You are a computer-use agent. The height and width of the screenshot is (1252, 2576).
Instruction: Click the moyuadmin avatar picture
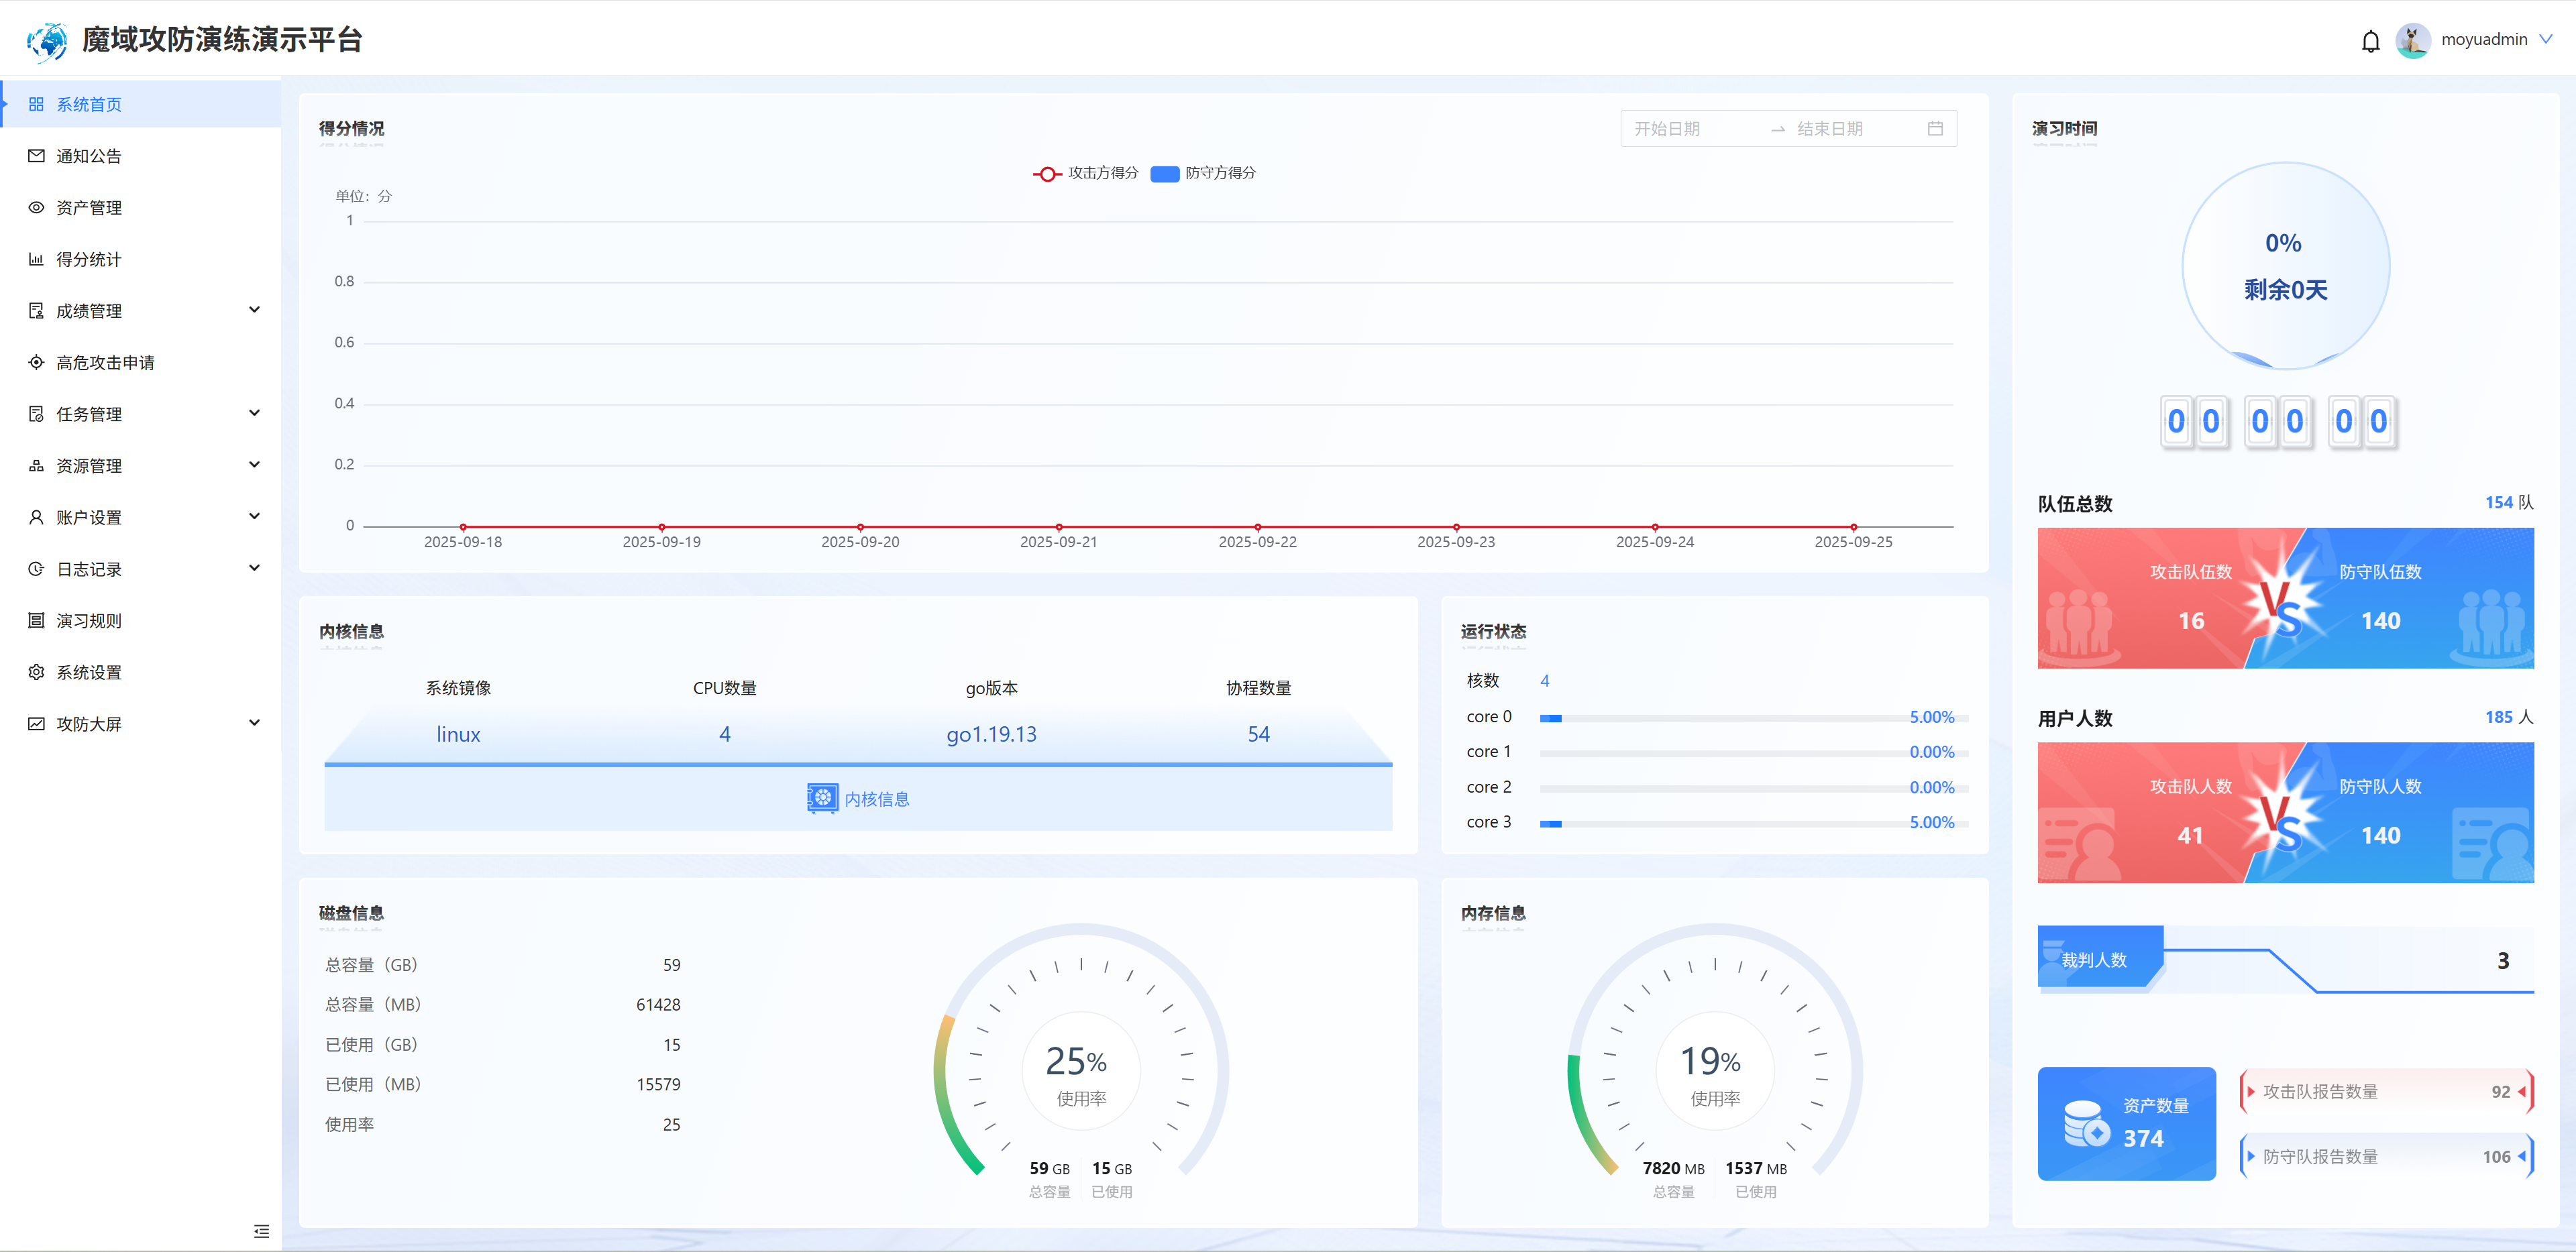2413,40
